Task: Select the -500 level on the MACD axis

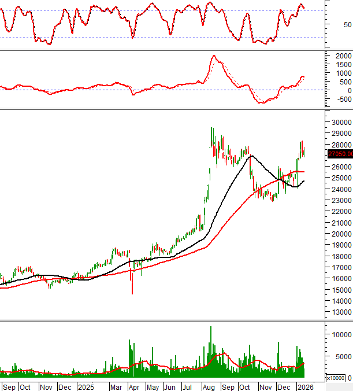Action: 343,99
